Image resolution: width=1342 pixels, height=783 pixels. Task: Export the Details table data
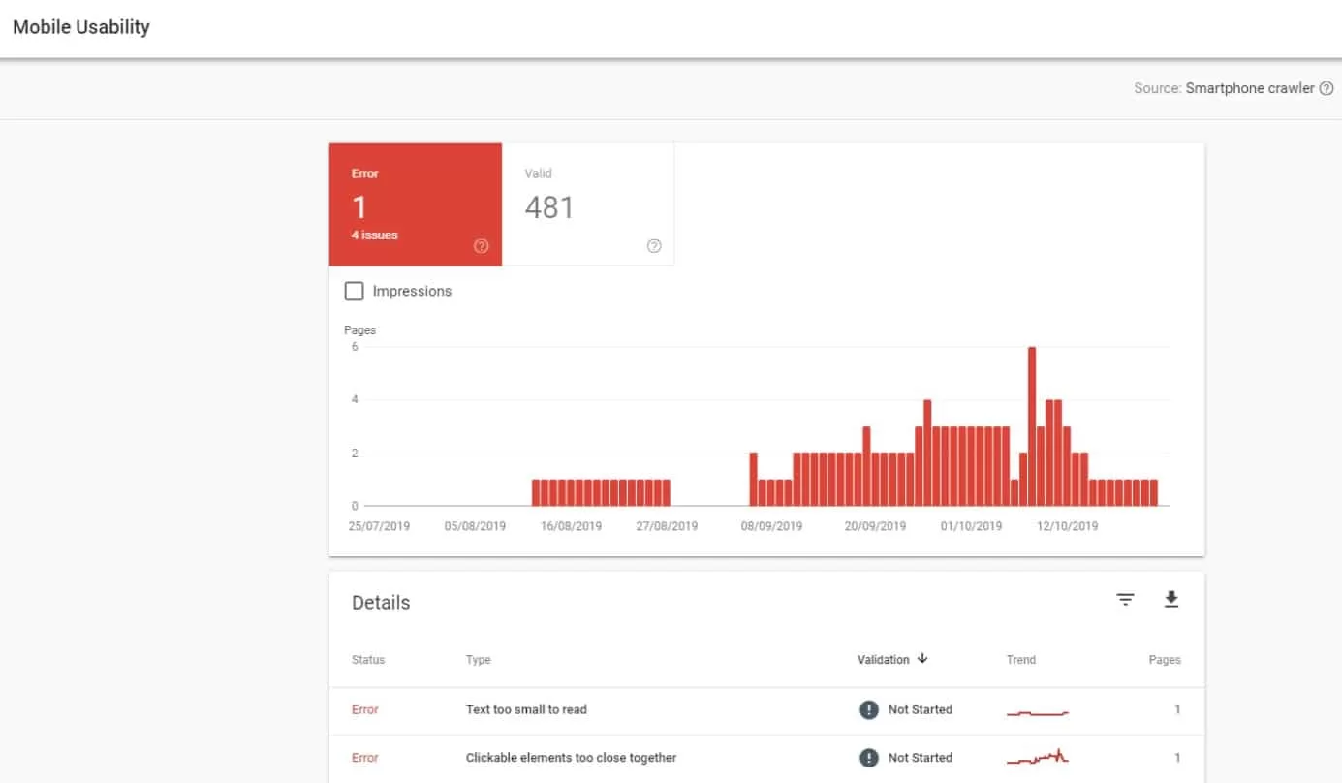(1170, 599)
